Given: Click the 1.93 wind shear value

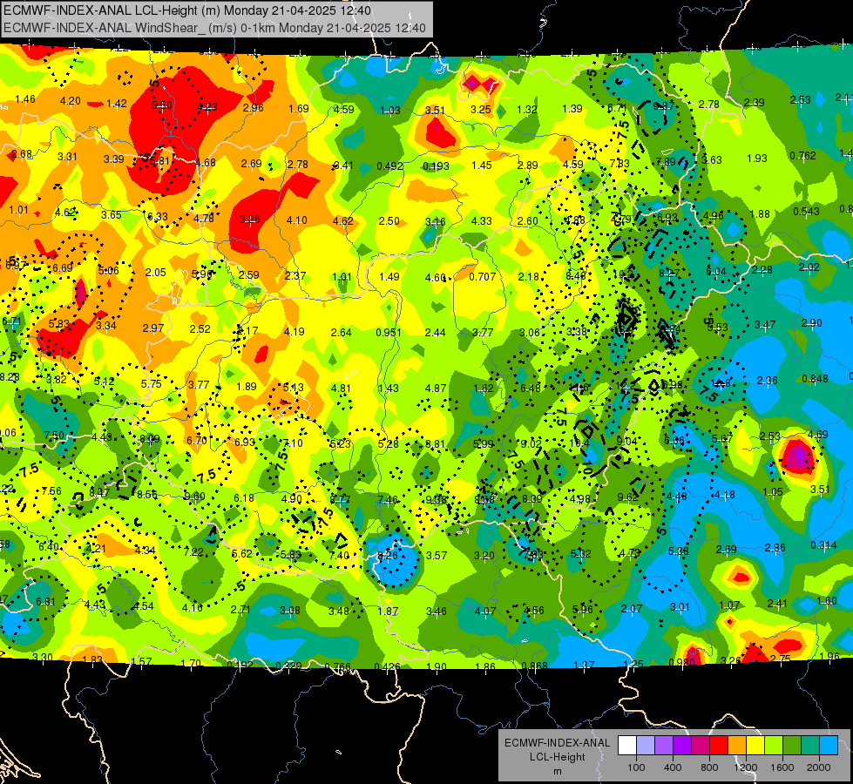Looking at the screenshot, I should [756, 159].
